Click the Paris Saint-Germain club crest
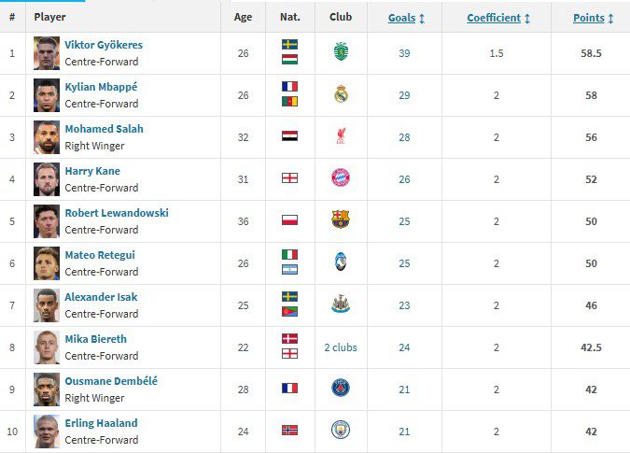 (341, 389)
